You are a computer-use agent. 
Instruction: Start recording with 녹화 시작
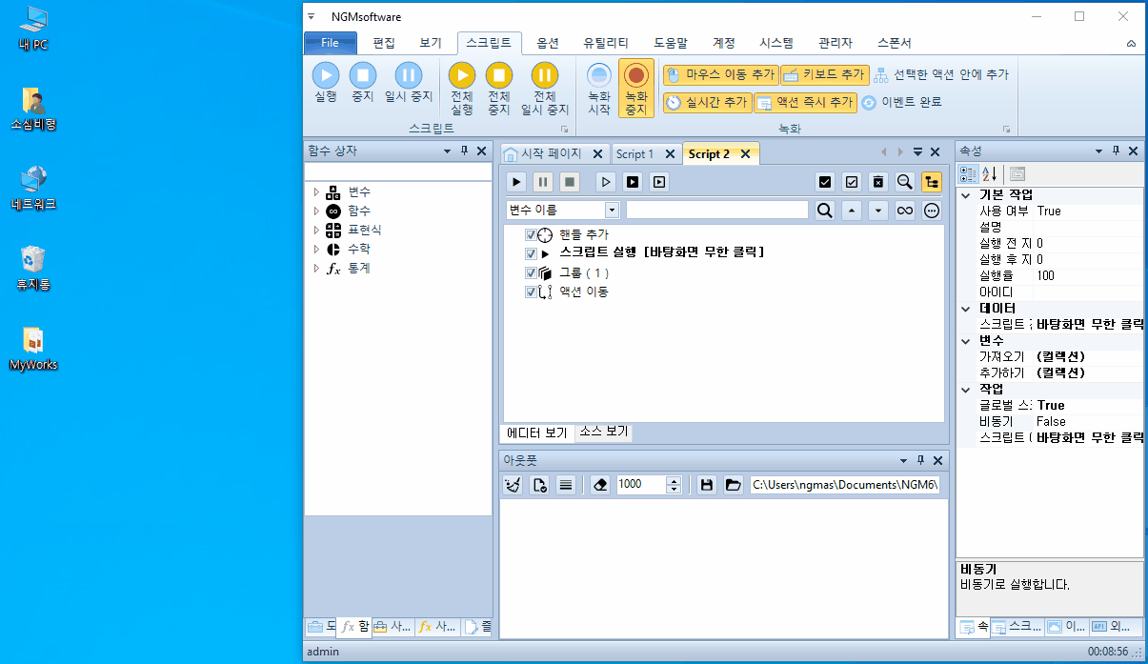click(599, 89)
